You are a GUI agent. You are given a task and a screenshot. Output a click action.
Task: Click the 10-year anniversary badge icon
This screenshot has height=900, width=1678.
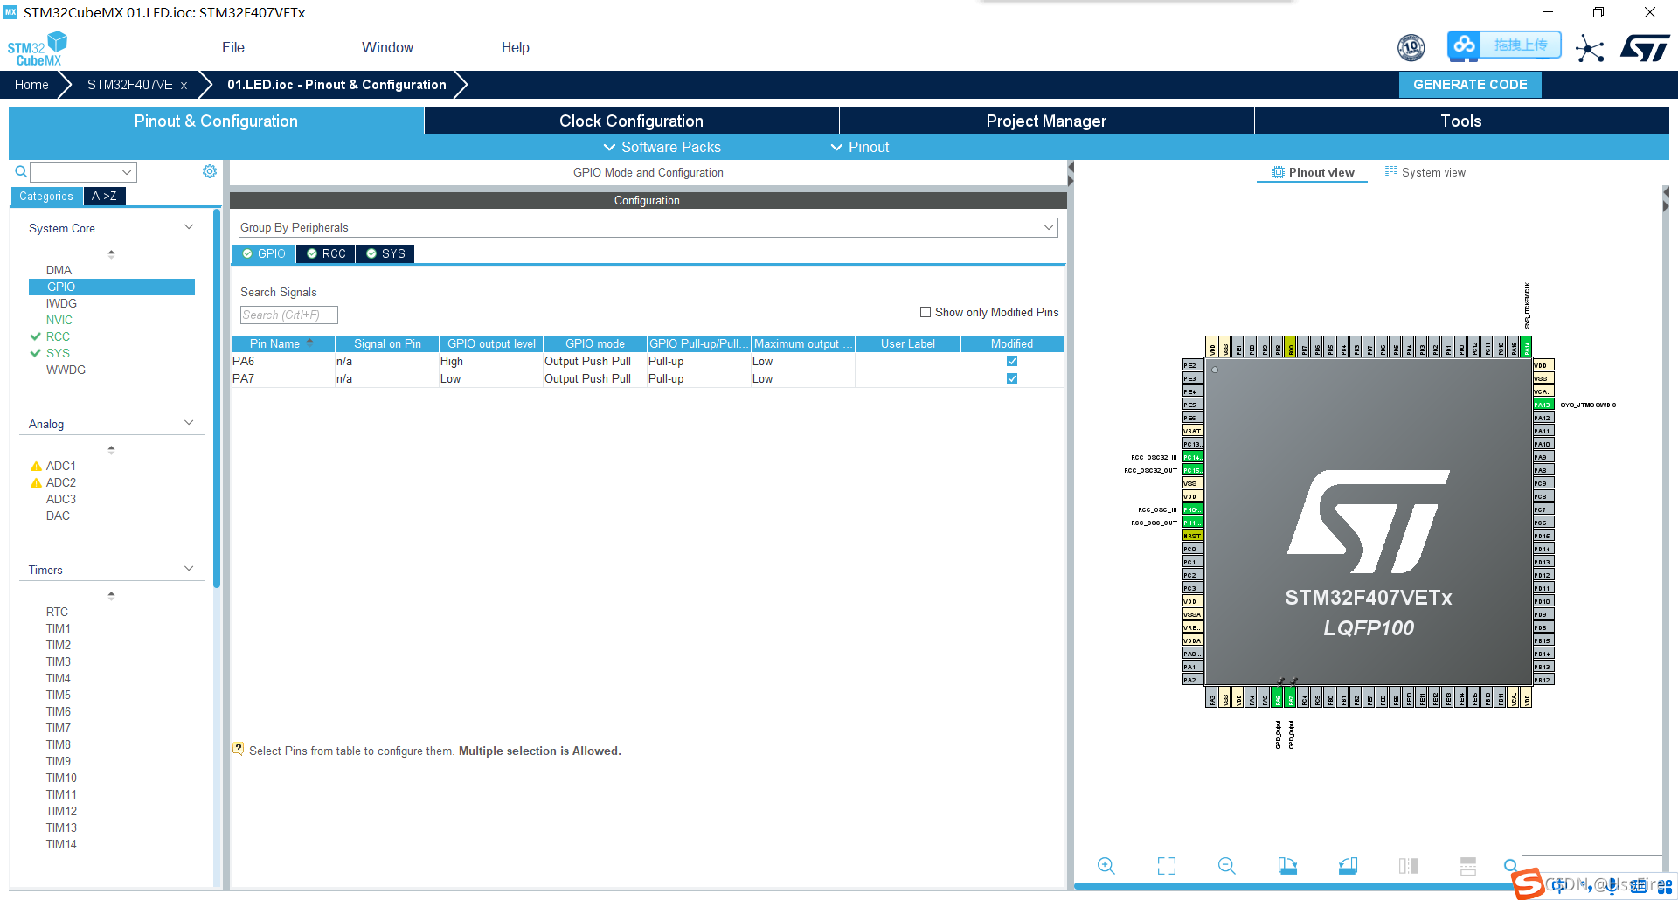[1411, 47]
